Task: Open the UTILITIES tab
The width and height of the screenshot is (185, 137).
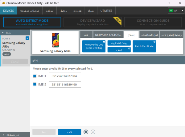Action: tap(106, 10)
